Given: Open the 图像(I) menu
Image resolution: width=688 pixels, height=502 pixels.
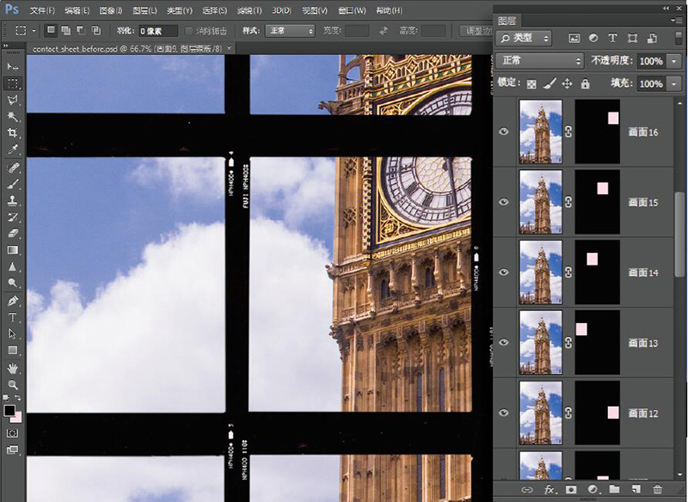Looking at the screenshot, I should (x=111, y=10).
